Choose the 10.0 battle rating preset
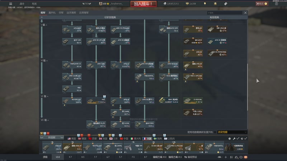The width and height of the screenshot is (287, 161). (58, 157)
